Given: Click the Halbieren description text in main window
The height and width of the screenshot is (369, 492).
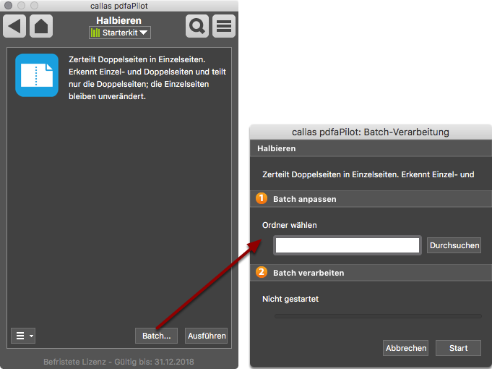Looking at the screenshot, I should [147, 78].
